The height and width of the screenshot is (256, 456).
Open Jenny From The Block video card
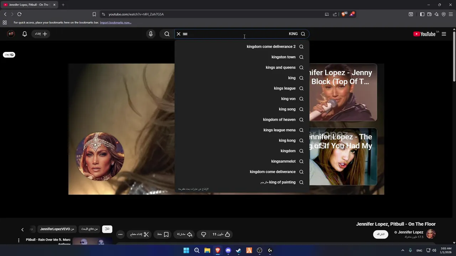tap(343, 92)
